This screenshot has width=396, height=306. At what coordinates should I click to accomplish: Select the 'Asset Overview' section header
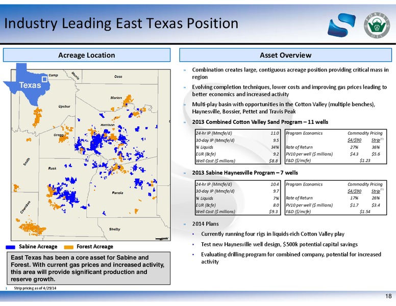pyautogui.click(x=285, y=55)
